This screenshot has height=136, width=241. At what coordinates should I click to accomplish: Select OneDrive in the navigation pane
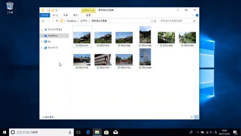tap(52, 36)
